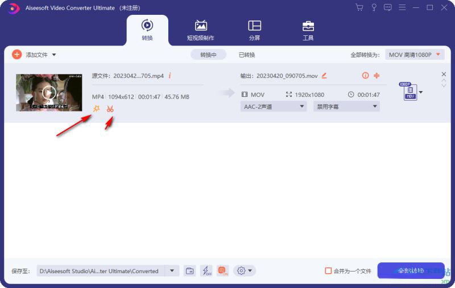
Task: Open the edit effects star-wand icon
Action: click(96, 109)
